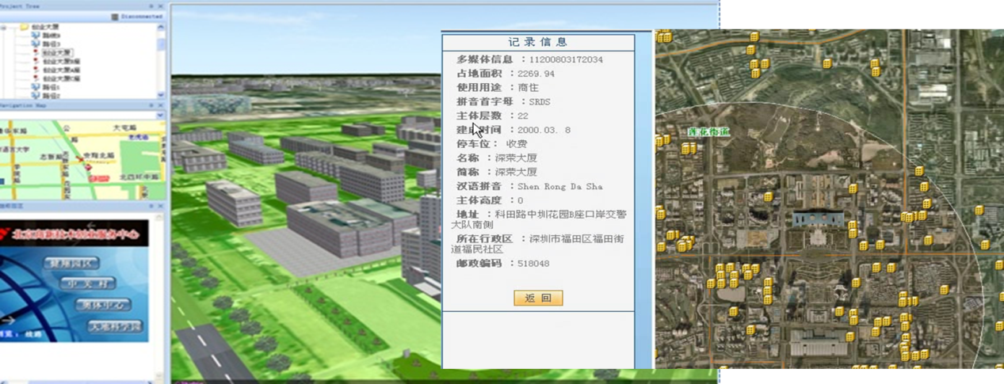Click the red pin icon of highlighted 创业大厦 item
This screenshot has width=1004, height=384.
[x=35, y=53]
